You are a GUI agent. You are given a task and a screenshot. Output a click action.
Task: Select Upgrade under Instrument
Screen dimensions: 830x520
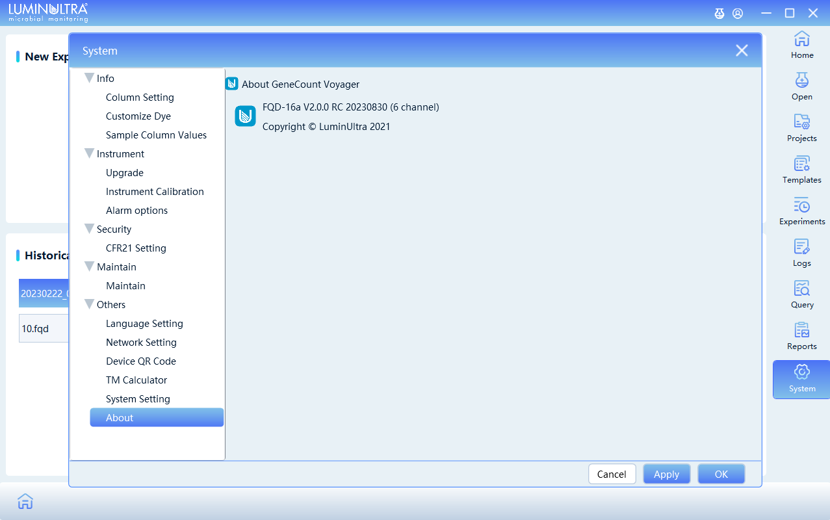[125, 173]
